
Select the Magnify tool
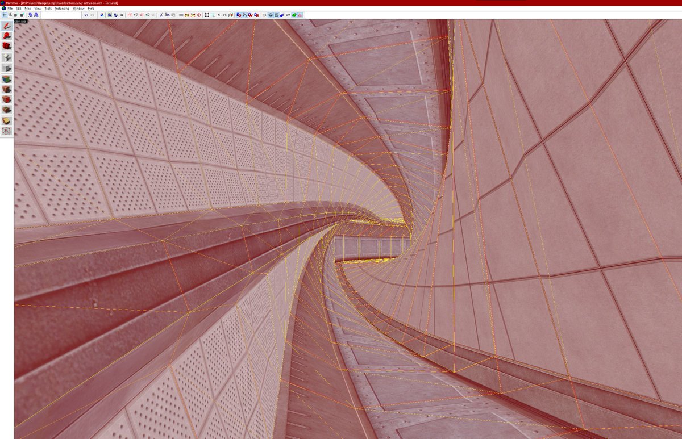(7, 36)
